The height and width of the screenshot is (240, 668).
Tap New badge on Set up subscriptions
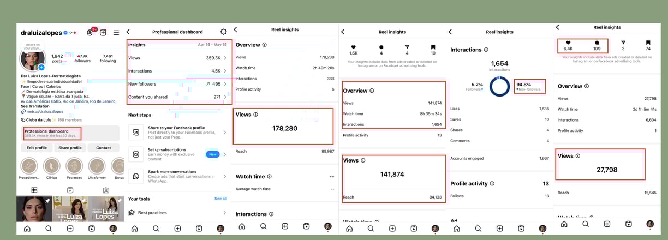[212, 154]
